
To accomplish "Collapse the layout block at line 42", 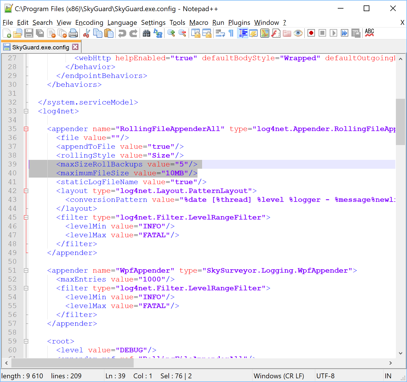I will [26, 191].
